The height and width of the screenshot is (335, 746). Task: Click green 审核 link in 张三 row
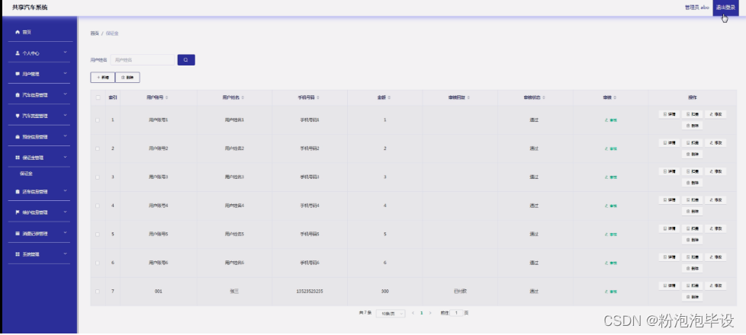(610, 292)
